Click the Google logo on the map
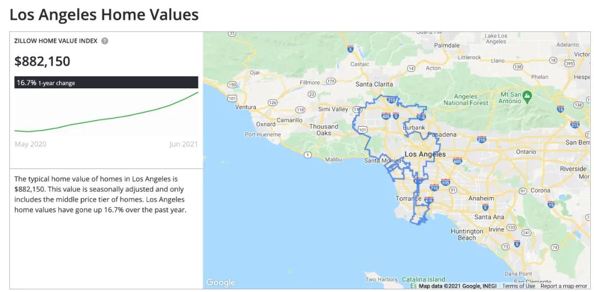594x292 pixels. click(x=221, y=282)
